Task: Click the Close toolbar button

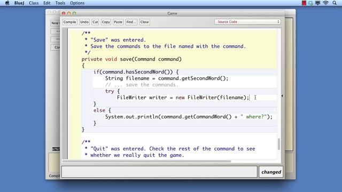Action: [x=144, y=22]
